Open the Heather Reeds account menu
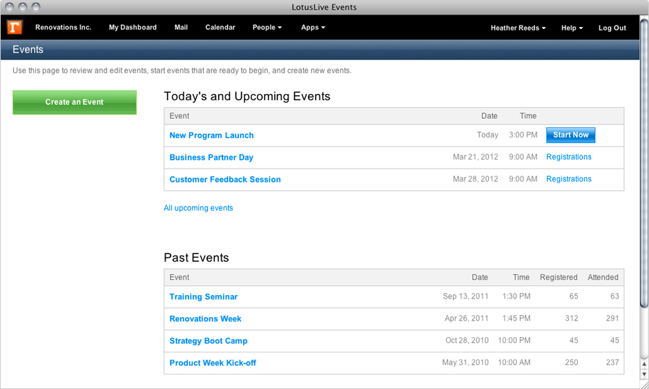Viewport: 649px width, 389px height. pyautogui.click(x=518, y=28)
